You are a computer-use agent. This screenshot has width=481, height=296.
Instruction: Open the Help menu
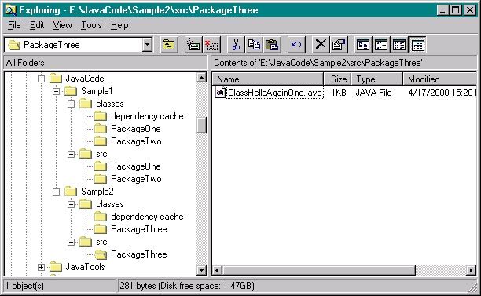(119, 25)
